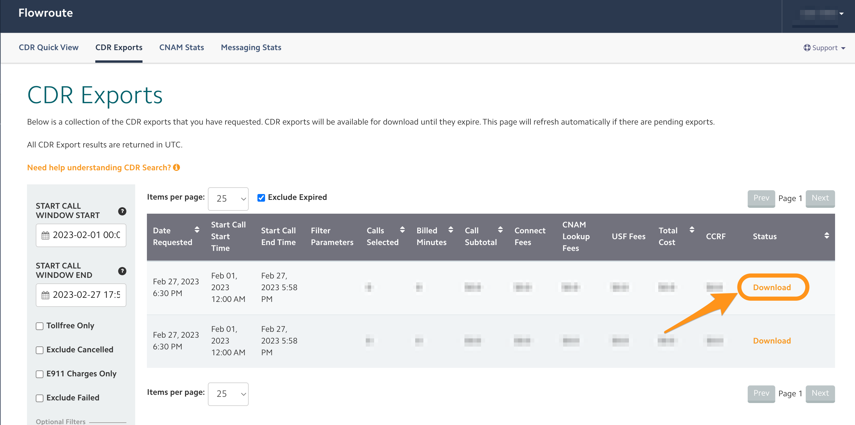Viewport: 855px width, 425px height.
Task: Click the Filter Parameters column header
Action: (332, 236)
